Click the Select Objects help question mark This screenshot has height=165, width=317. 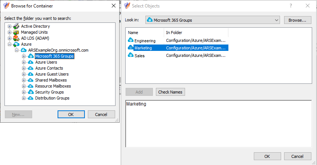point(291,6)
